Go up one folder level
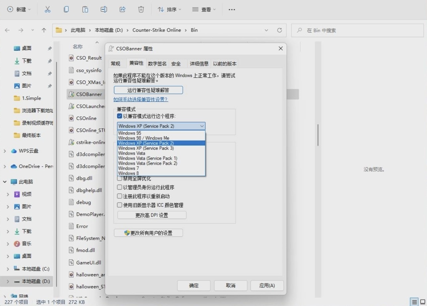This screenshot has height=306, width=427. click(x=44, y=30)
